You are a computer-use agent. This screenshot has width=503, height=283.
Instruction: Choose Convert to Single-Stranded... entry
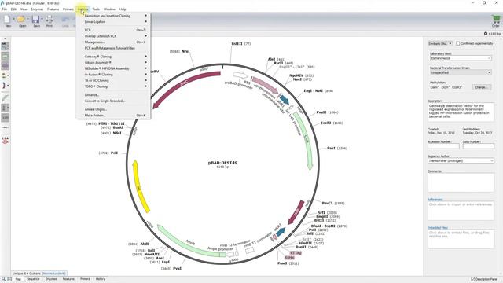pos(113,101)
